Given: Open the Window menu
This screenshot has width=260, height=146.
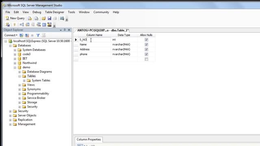Looking at the screenshot, I should click(84, 12).
